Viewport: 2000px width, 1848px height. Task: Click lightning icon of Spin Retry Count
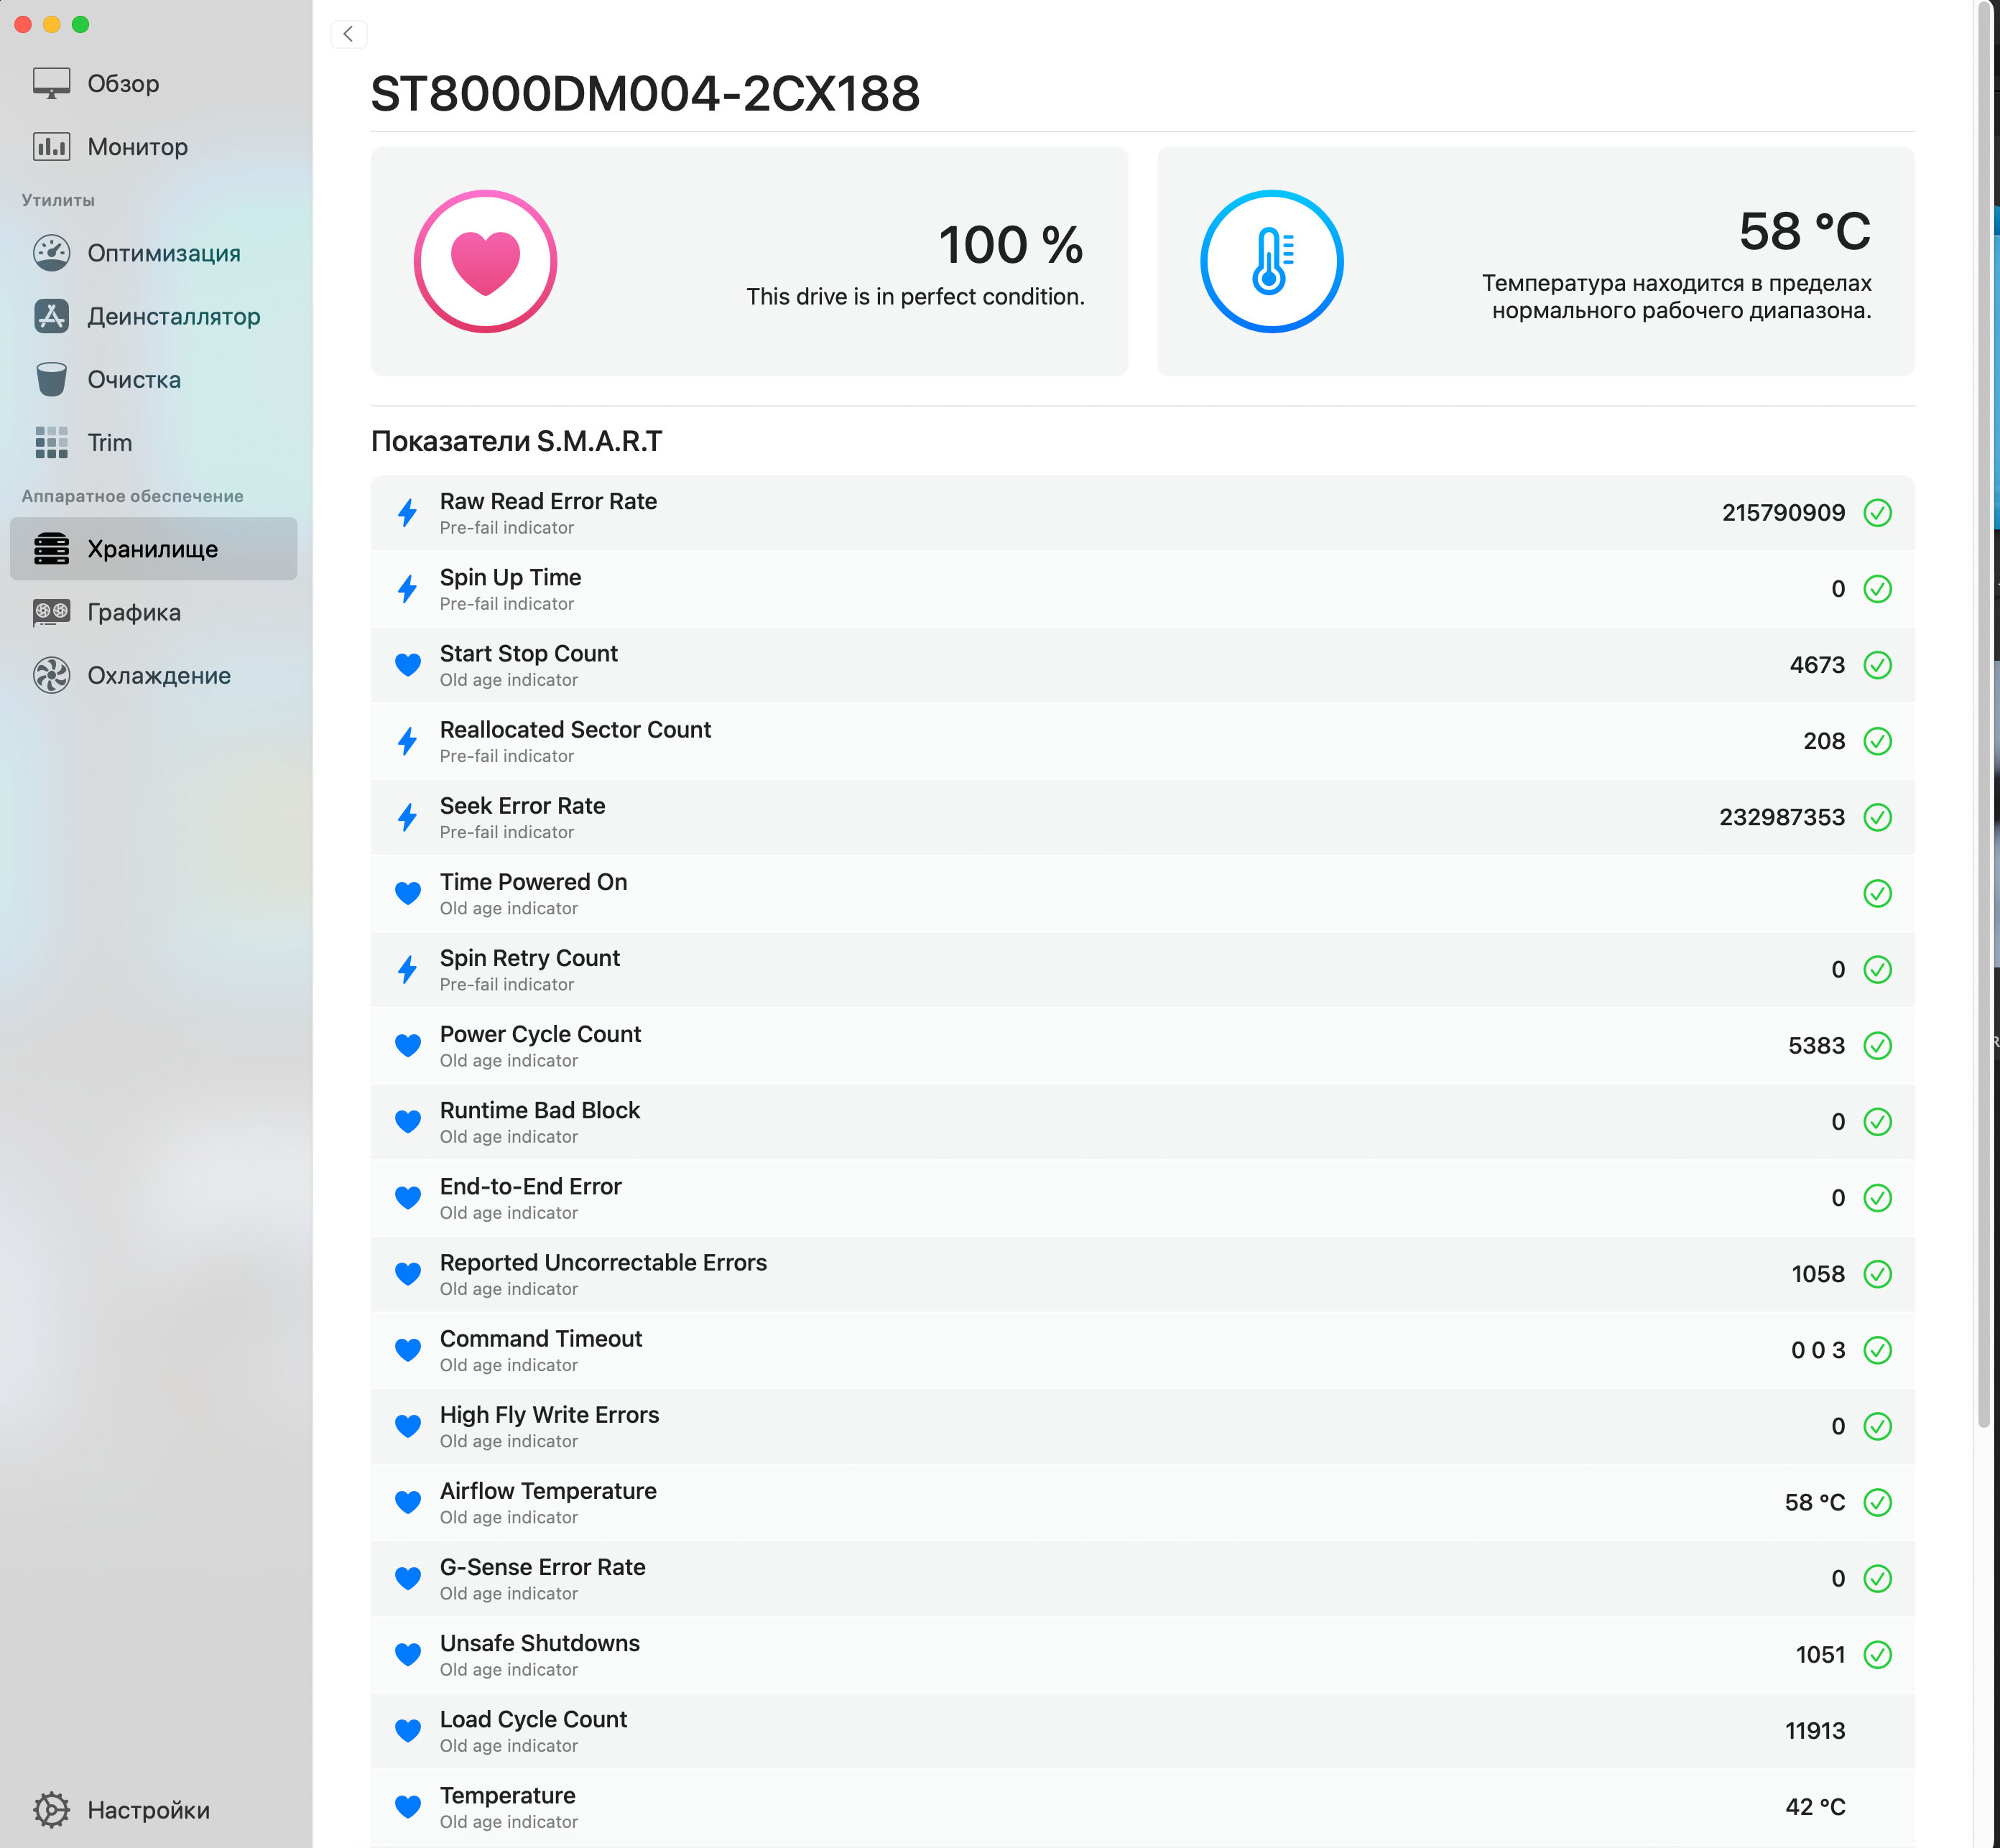click(x=407, y=969)
